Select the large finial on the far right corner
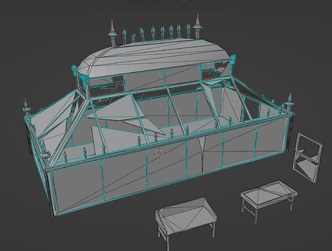 click(289, 104)
